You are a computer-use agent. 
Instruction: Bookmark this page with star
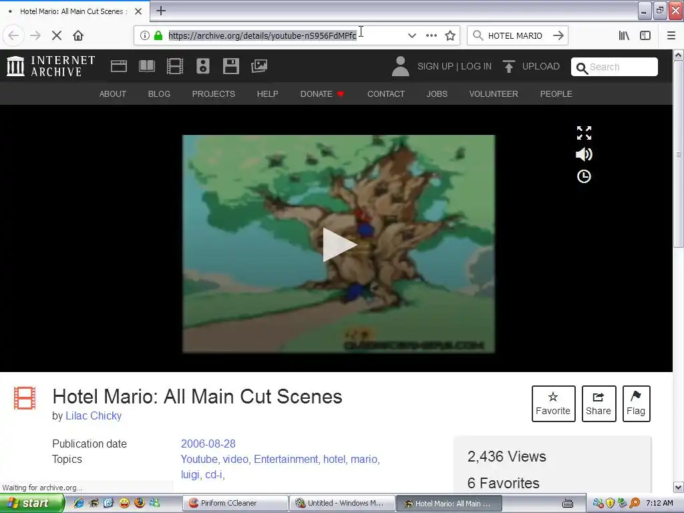coord(450,35)
